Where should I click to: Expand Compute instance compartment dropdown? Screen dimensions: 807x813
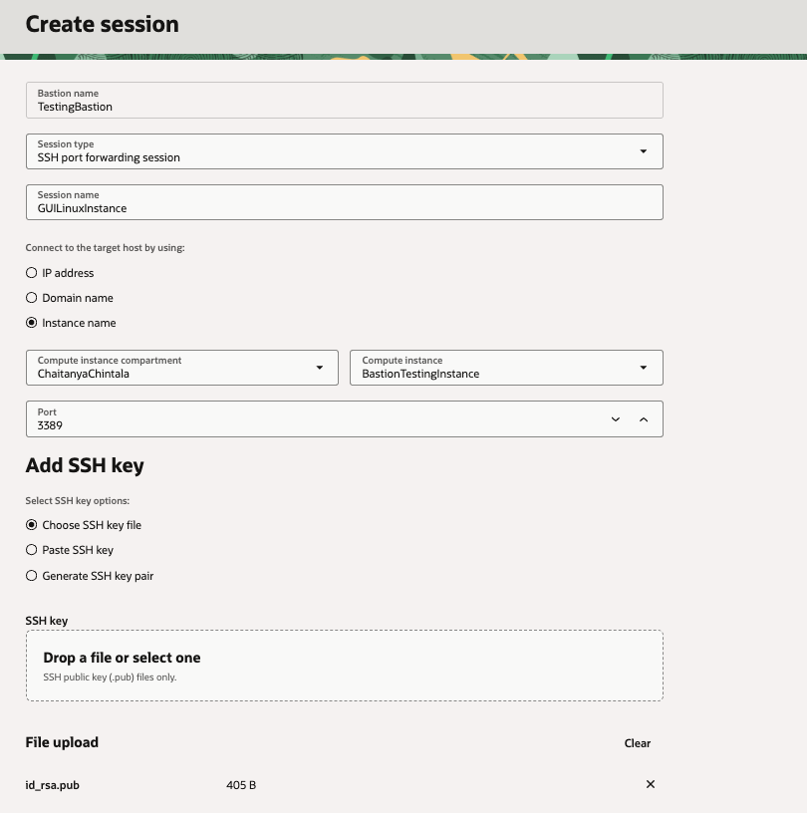coord(319,368)
